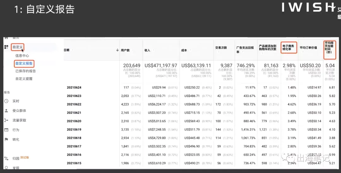Click the 自定义 grid icon in sidebar
The width and height of the screenshot is (341, 173).
point(6,47)
